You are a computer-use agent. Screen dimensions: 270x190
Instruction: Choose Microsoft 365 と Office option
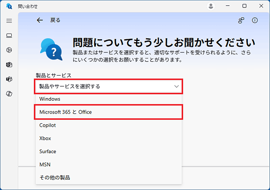[108, 112]
